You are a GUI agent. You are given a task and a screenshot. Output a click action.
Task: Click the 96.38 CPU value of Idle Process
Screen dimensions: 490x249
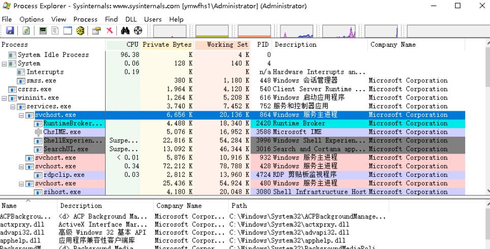tap(129, 55)
